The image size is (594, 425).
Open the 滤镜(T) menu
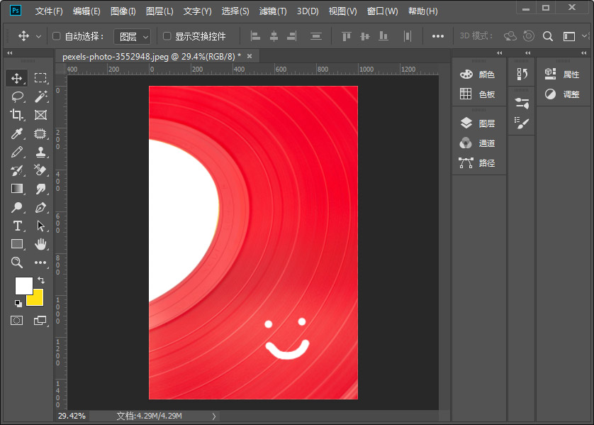click(x=273, y=11)
